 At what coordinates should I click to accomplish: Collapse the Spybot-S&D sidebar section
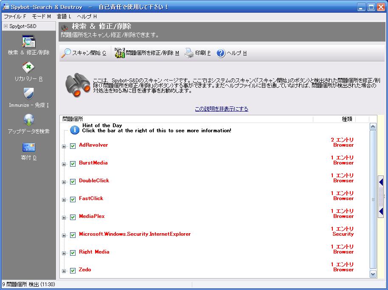click(x=6, y=26)
